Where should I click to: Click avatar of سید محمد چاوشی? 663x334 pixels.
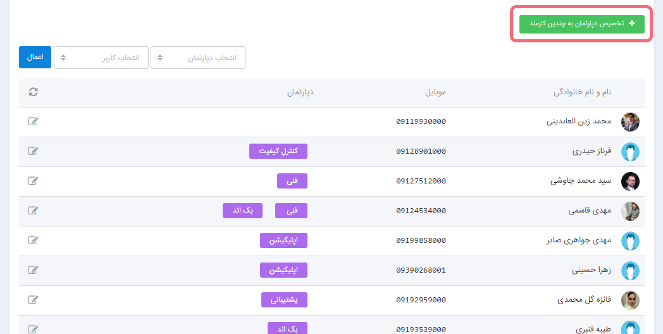[630, 181]
